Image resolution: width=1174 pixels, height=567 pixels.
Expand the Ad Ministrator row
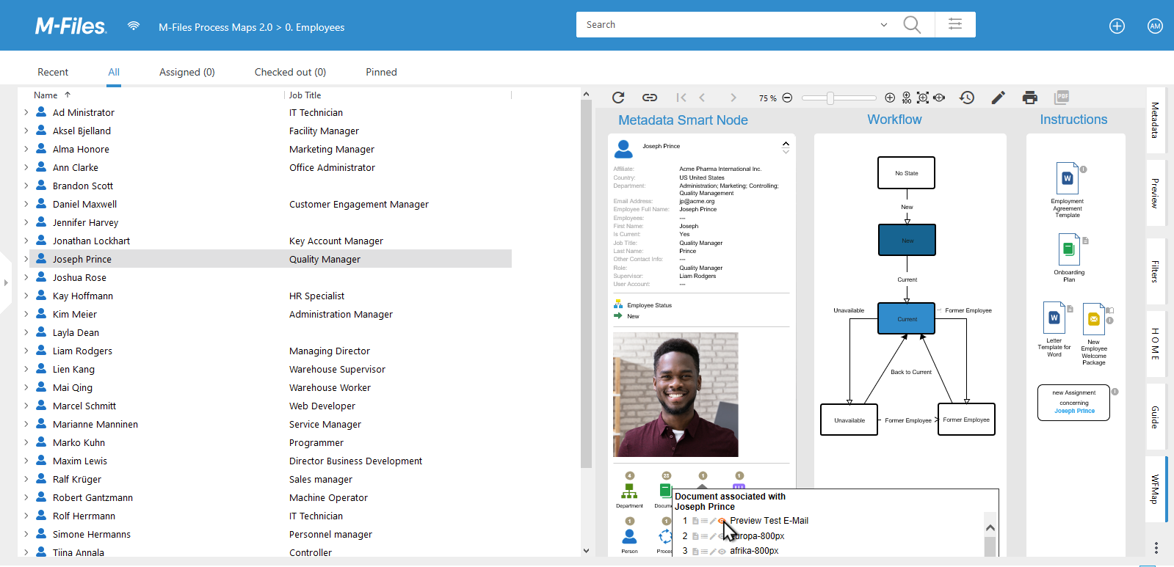click(x=26, y=112)
